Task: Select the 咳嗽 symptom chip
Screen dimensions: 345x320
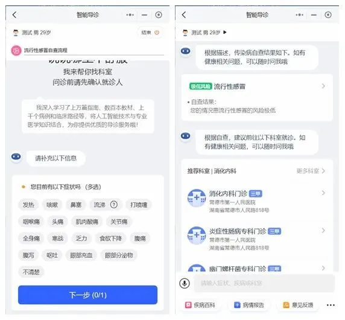Action: pos(52,205)
